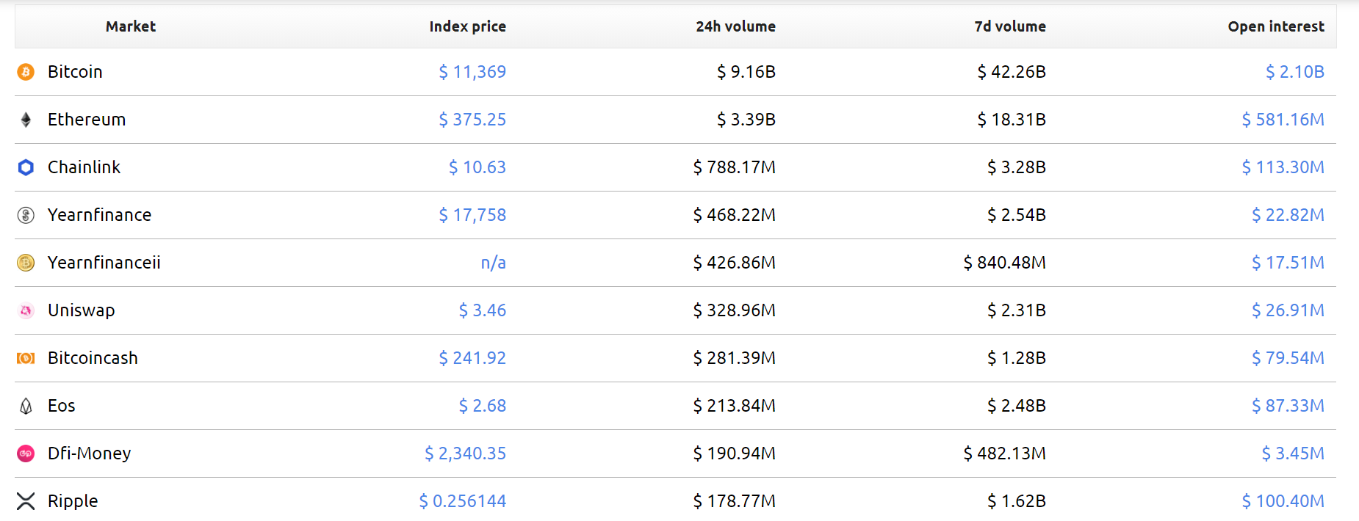Click the orange Bitcoin coin icon

point(26,72)
